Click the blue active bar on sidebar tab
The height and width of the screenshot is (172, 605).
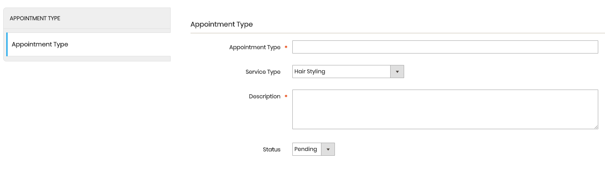click(x=7, y=44)
